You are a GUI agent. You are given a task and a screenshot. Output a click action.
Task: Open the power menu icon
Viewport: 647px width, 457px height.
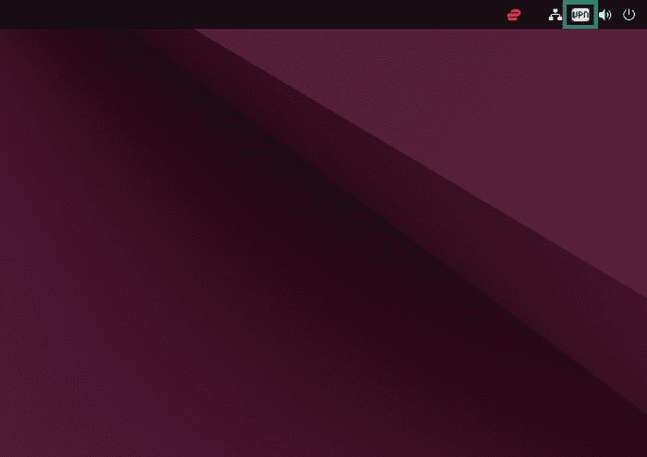tap(629, 15)
